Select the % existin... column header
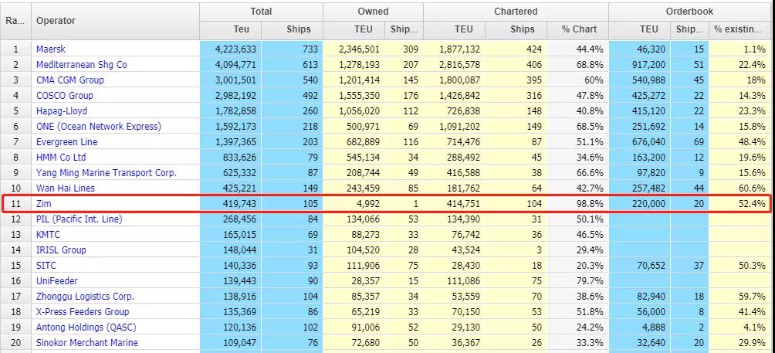The height and width of the screenshot is (353, 775). [739, 29]
